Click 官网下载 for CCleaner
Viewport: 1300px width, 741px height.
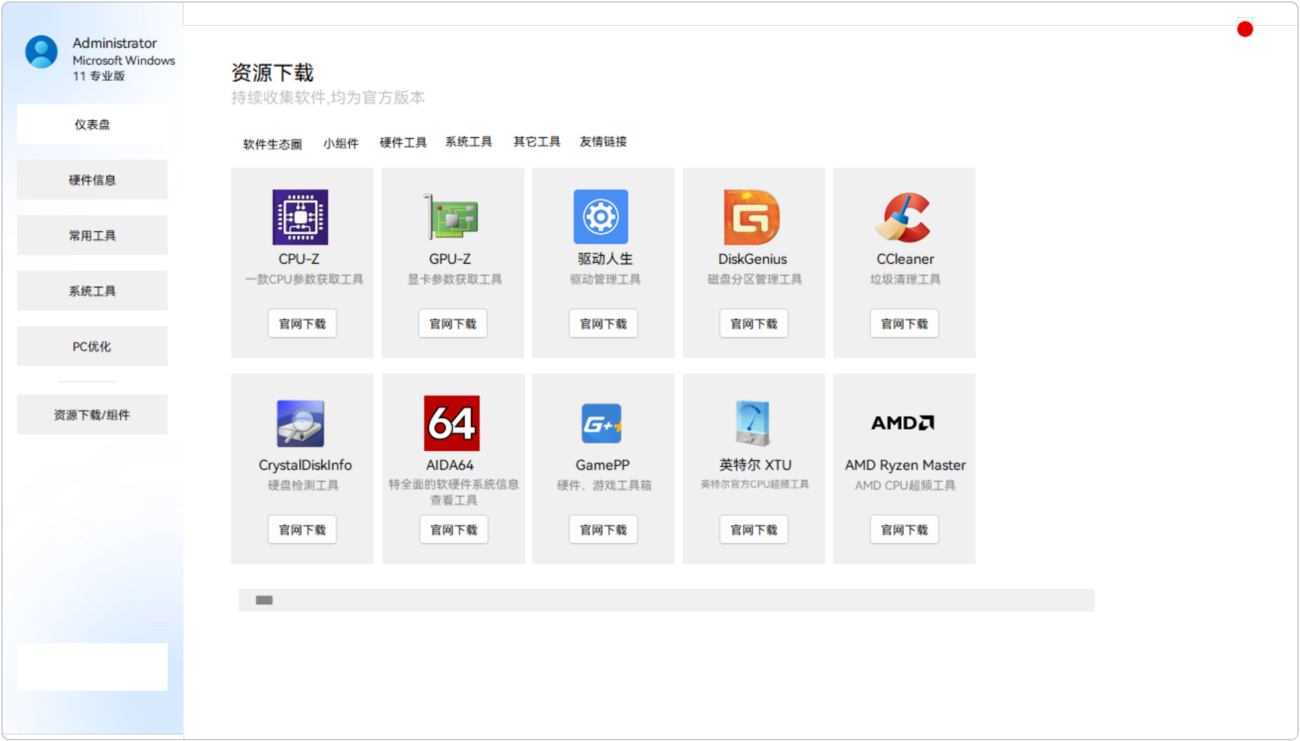pyautogui.click(x=905, y=324)
